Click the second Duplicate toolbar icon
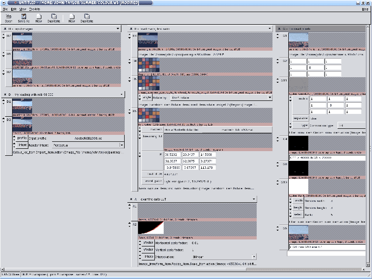 [86, 18]
